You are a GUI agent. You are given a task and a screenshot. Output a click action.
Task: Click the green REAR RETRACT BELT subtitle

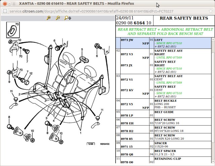pyautogui.click(x=165, y=31)
